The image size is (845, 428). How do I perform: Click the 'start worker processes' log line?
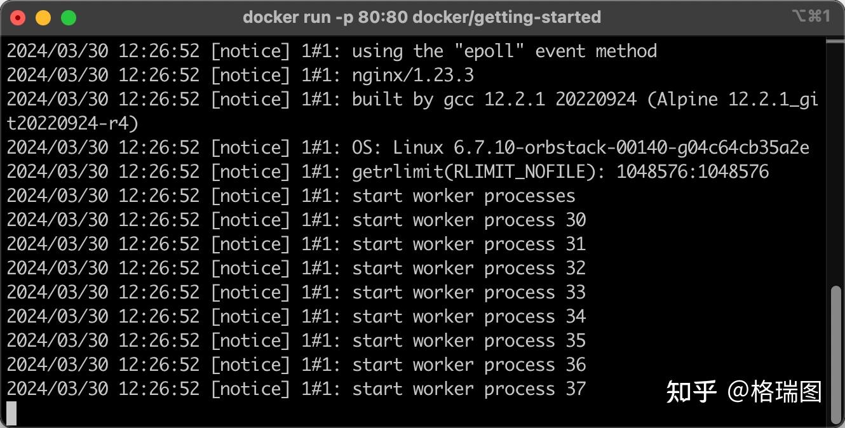(x=464, y=196)
